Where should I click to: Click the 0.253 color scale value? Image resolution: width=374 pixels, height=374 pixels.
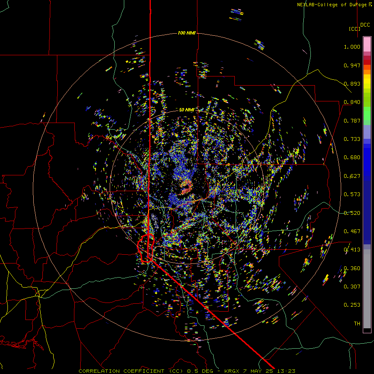point(352,305)
